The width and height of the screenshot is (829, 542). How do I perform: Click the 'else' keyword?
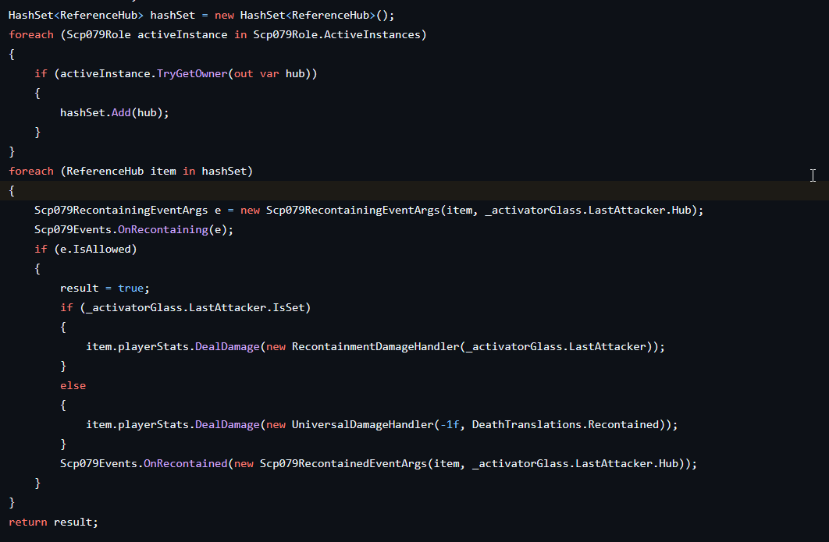pos(73,385)
